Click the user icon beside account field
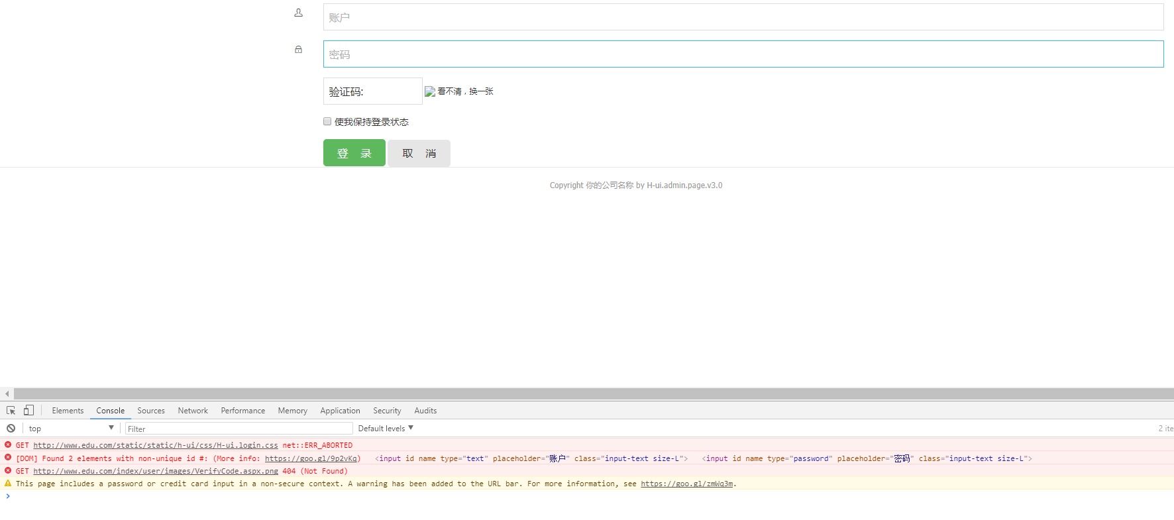 (298, 13)
